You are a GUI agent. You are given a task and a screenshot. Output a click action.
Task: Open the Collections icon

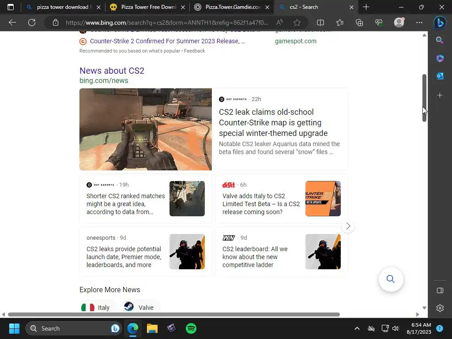359,23
